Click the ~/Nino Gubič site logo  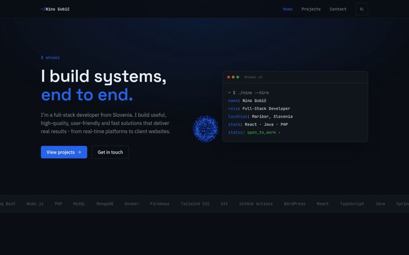tap(55, 9)
